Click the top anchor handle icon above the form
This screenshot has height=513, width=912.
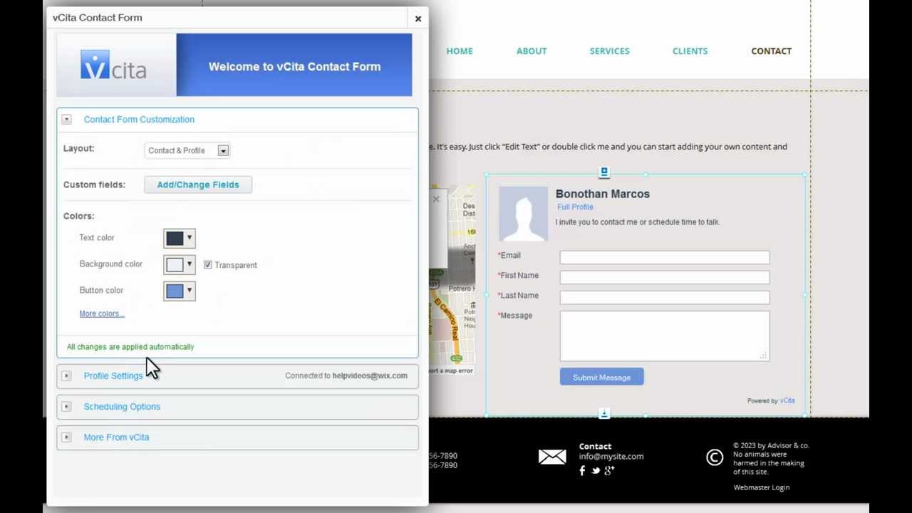click(604, 172)
